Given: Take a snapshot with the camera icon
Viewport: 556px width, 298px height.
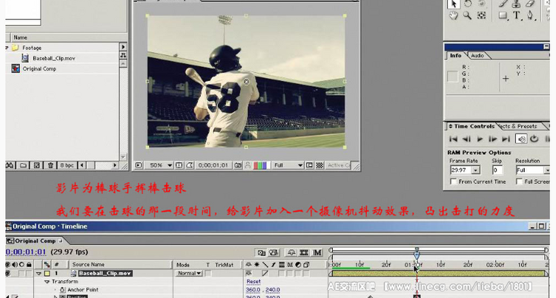Looking at the screenshot, I should point(237,165).
